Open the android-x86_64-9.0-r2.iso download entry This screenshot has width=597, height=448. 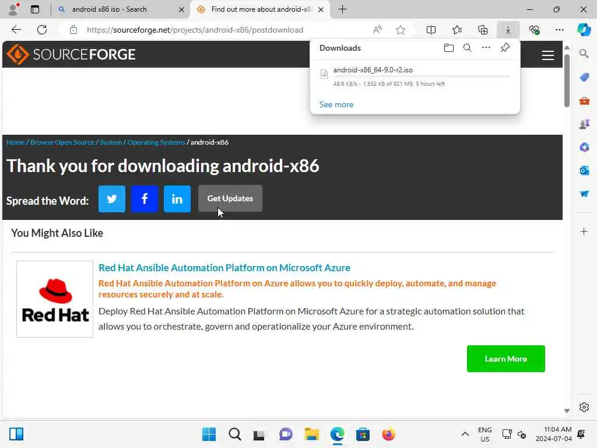415,76
